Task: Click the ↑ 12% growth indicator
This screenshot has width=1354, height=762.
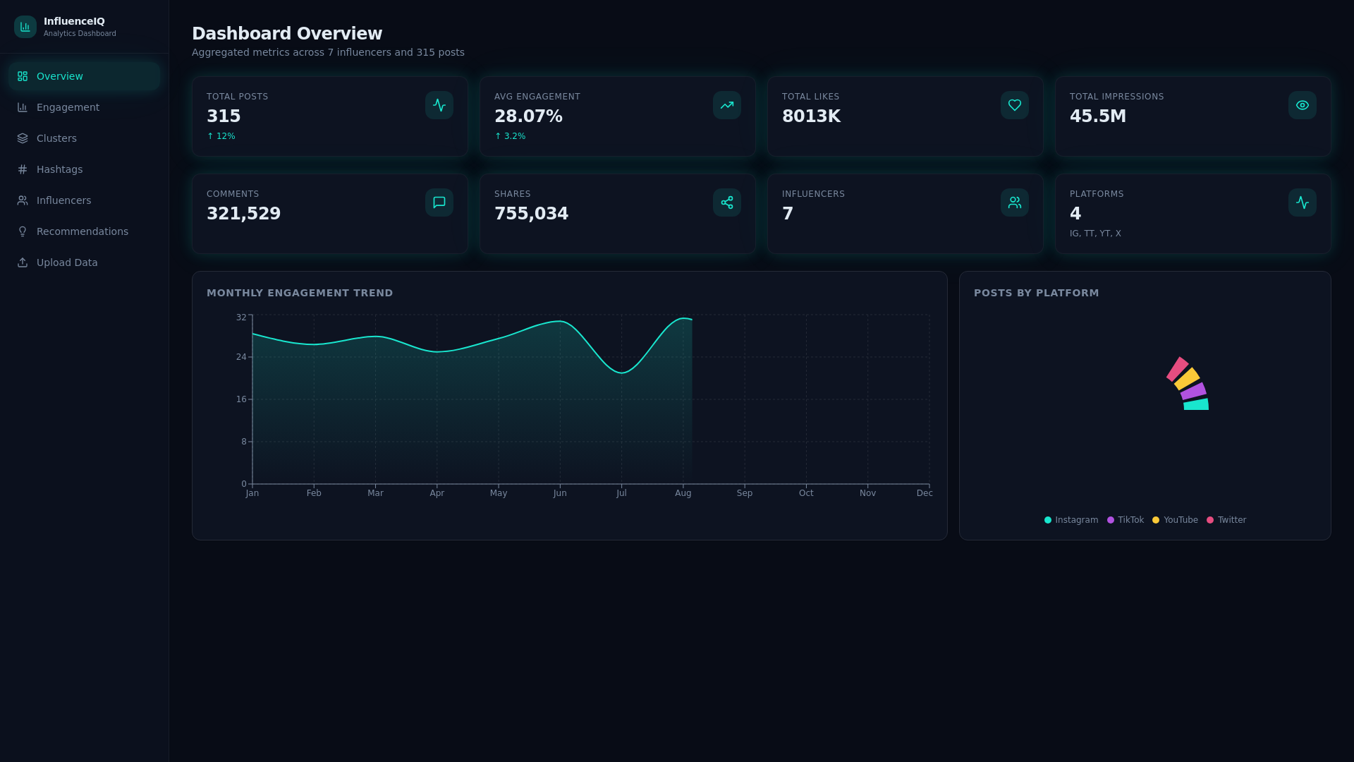Action: click(x=221, y=136)
